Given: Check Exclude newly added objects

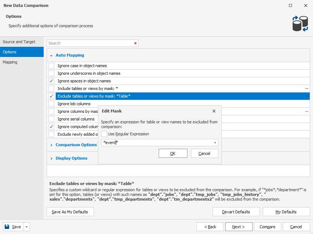Looking at the screenshot, I should 51,134.
